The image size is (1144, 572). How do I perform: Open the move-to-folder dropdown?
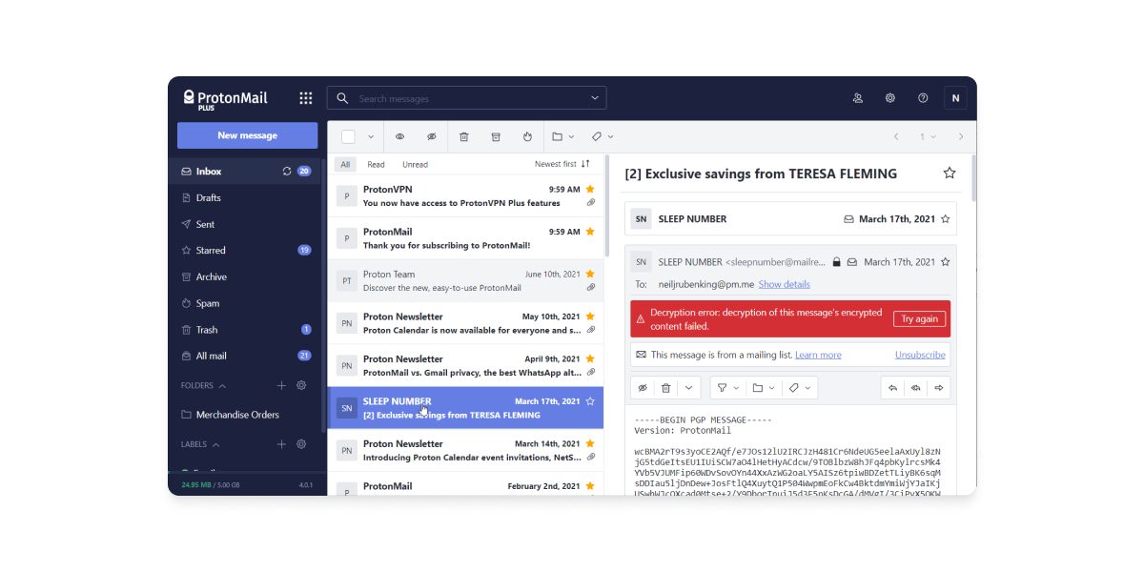(x=562, y=136)
